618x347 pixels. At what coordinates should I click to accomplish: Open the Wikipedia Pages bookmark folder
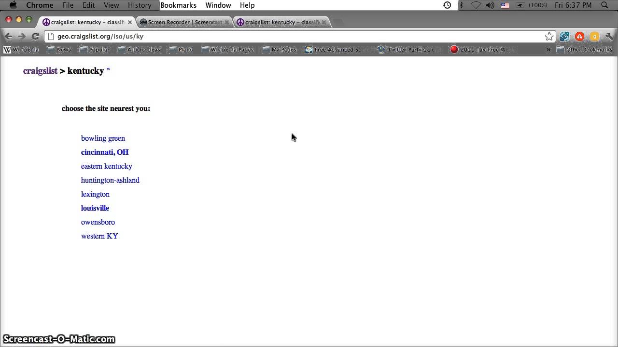(x=227, y=50)
